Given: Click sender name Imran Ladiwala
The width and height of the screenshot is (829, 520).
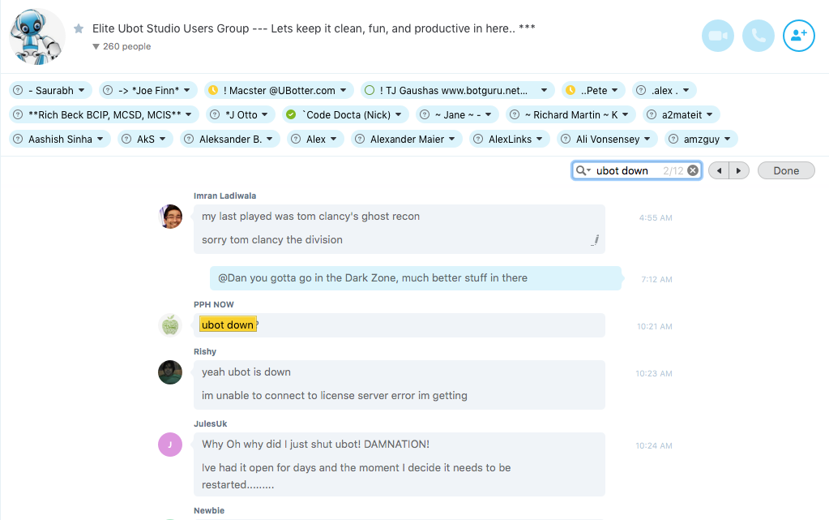Looking at the screenshot, I should point(224,196).
